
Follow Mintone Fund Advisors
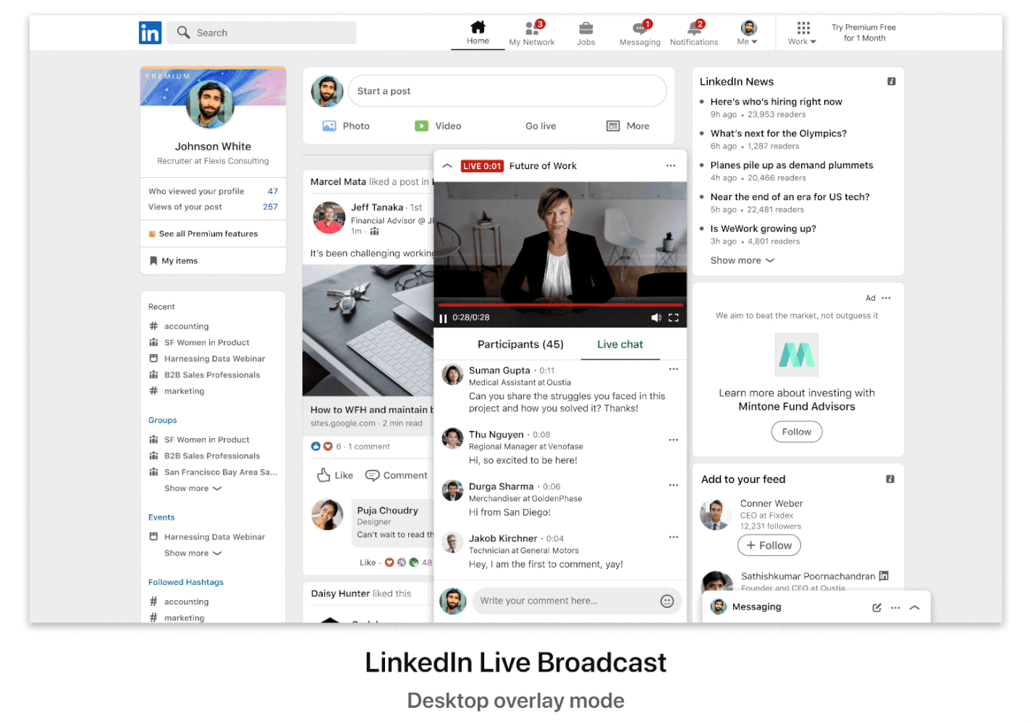pyautogui.click(x=796, y=432)
